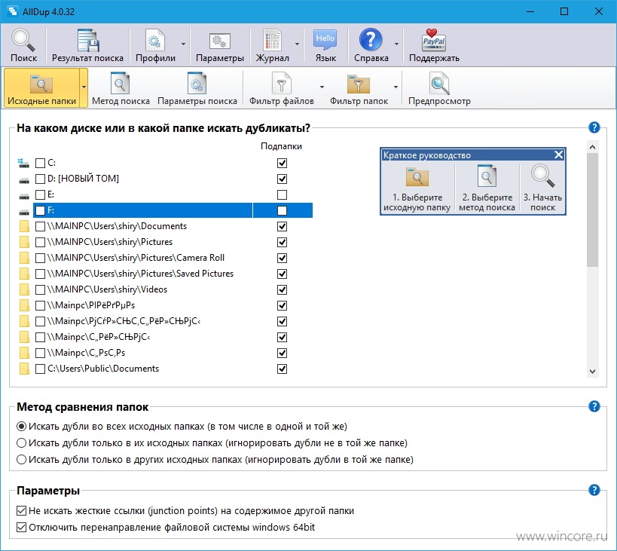
Task: Click Метод поиска label
Action: coord(121,101)
